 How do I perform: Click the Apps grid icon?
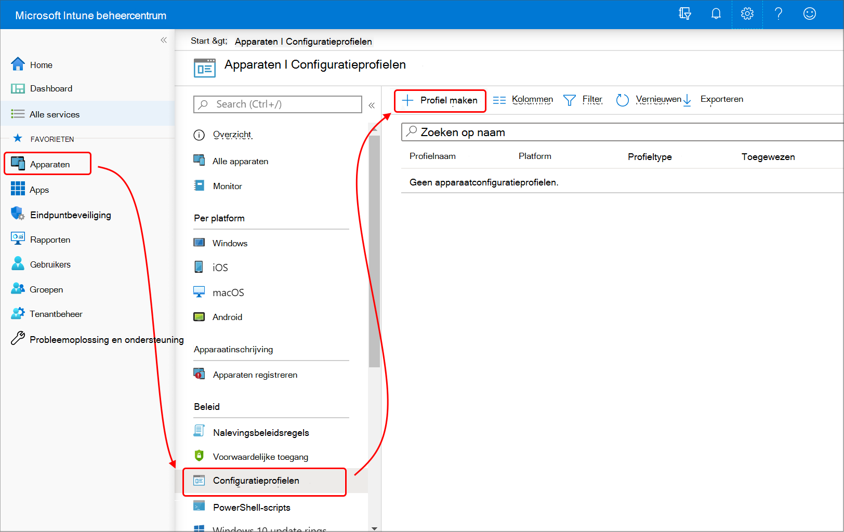tap(18, 189)
